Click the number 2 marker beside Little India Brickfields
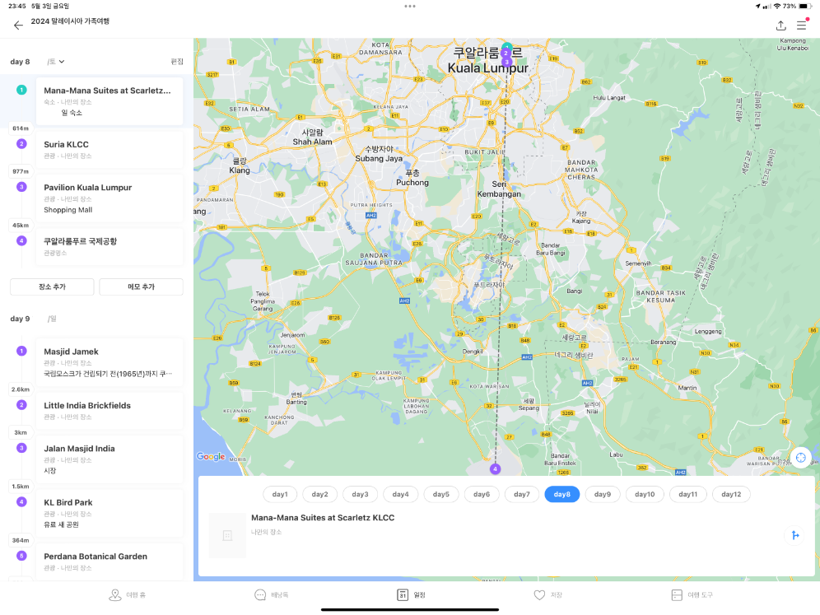Viewport: 820px width, 615px height. (21, 405)
